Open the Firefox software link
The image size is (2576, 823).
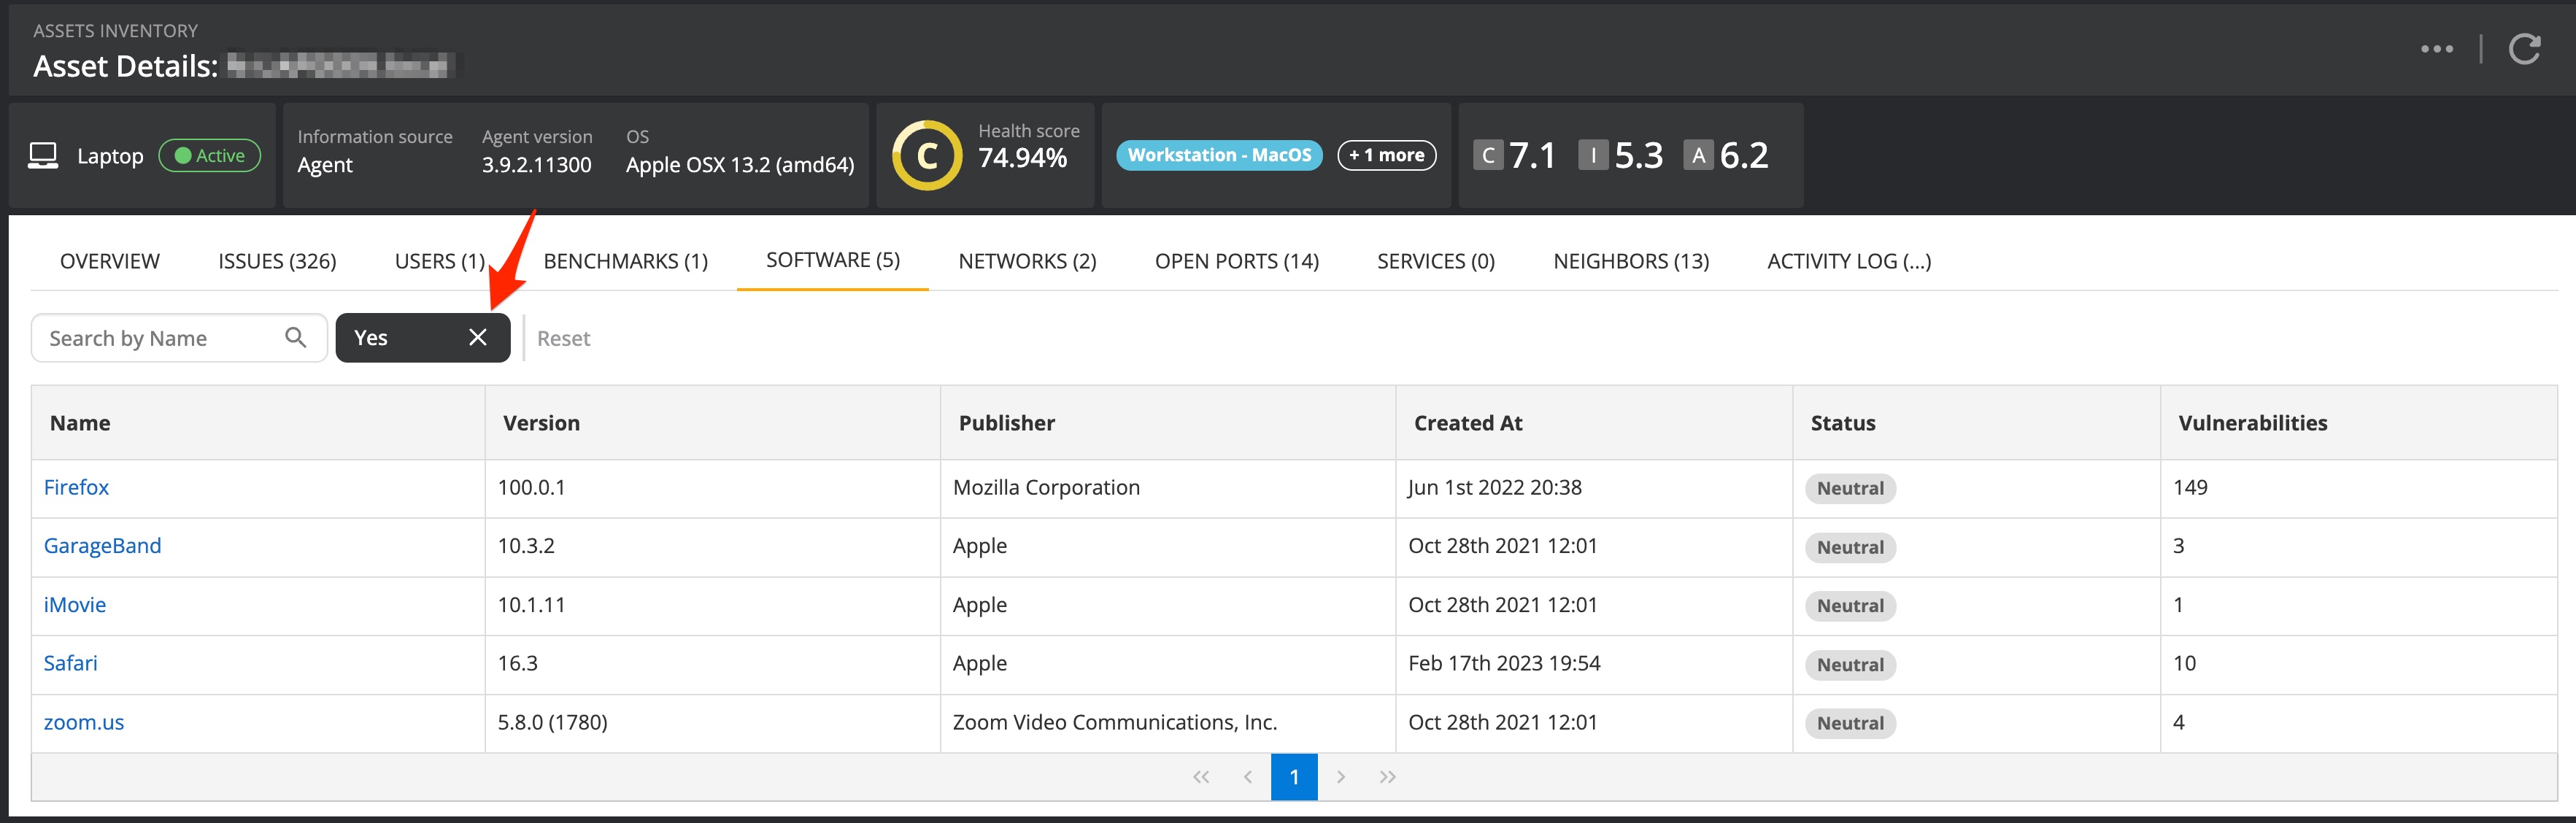click(76, 487)
